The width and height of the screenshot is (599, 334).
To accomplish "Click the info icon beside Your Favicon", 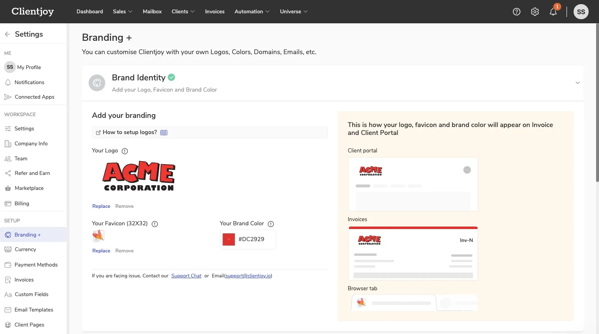I will point(155,224).
